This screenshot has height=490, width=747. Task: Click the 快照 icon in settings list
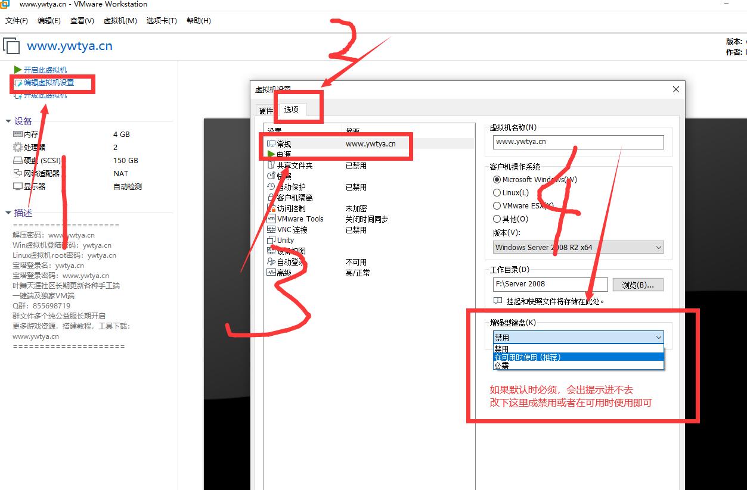pos(271,176)
